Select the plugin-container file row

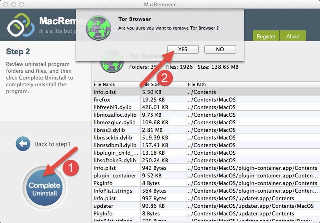point(206,175)
